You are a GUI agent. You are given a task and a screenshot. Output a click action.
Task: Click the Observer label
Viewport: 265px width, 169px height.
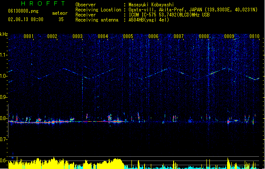pyautogui.click(x=86, y=5)
